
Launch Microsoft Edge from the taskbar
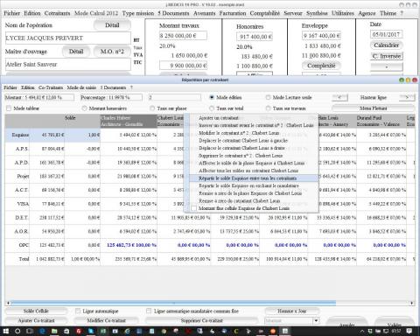click(x=42, y=332)
